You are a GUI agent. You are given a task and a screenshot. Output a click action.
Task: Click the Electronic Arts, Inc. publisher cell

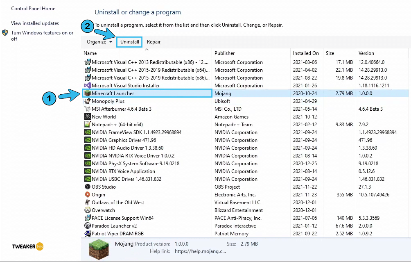click(x=235, y=195)
